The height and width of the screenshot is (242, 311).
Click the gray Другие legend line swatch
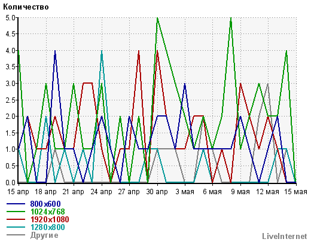[16, 235]
